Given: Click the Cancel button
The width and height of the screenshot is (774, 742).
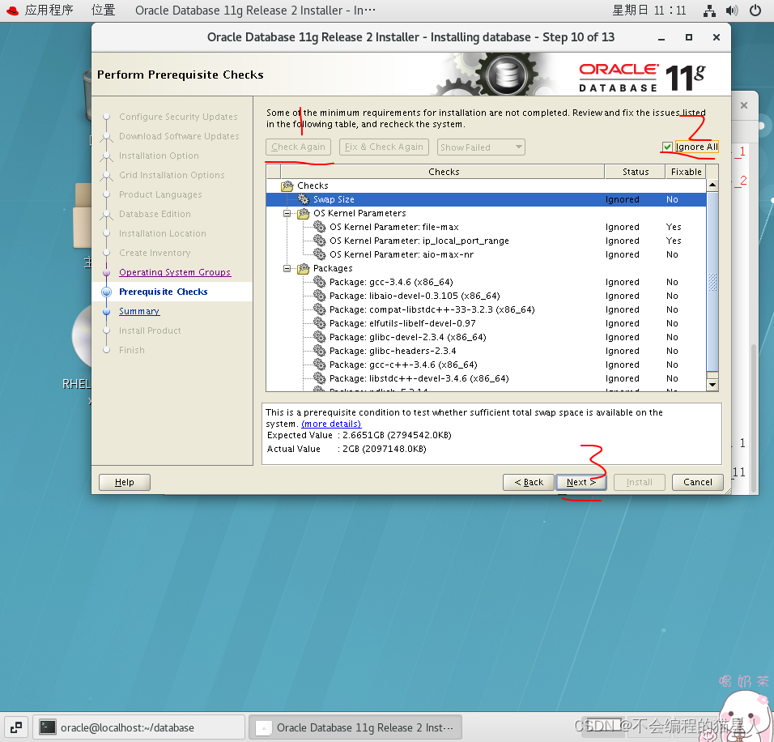Looking at the screenshot, I should (x=697, y=482).
